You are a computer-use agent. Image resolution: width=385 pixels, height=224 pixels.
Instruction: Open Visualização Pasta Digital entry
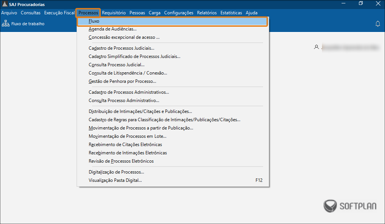[115, 180]
